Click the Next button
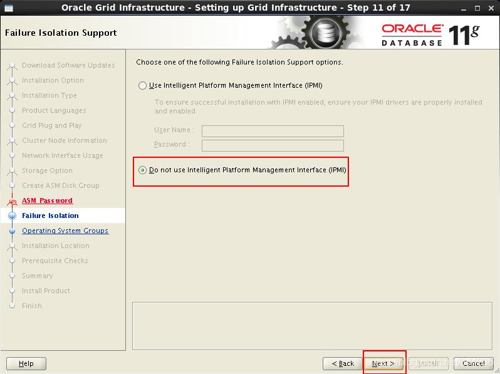This screenshot has width=500, height=374. [x=383, y=363]
